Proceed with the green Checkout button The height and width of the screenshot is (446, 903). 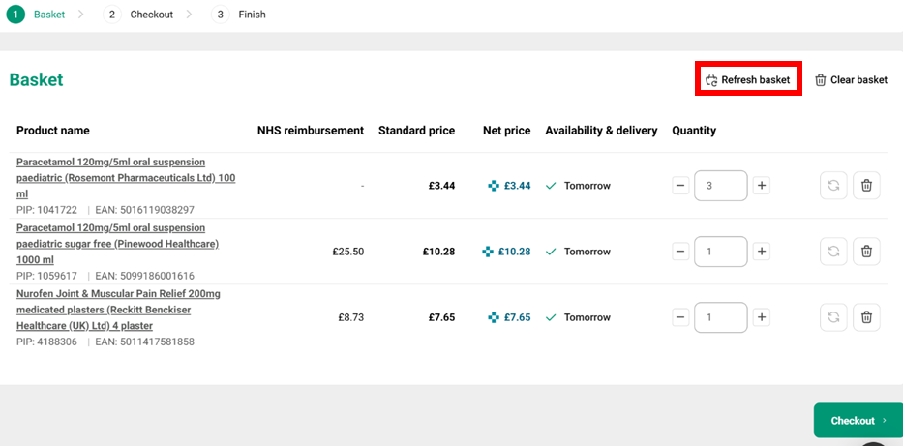coord(858,421)
